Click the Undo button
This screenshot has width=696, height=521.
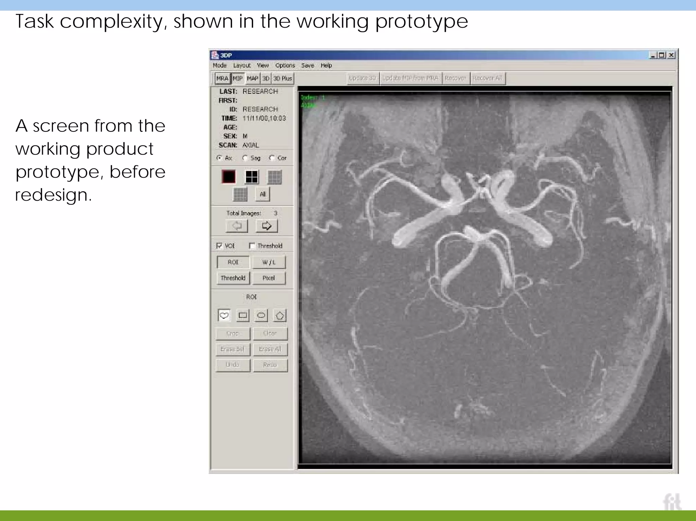point(233,365)
